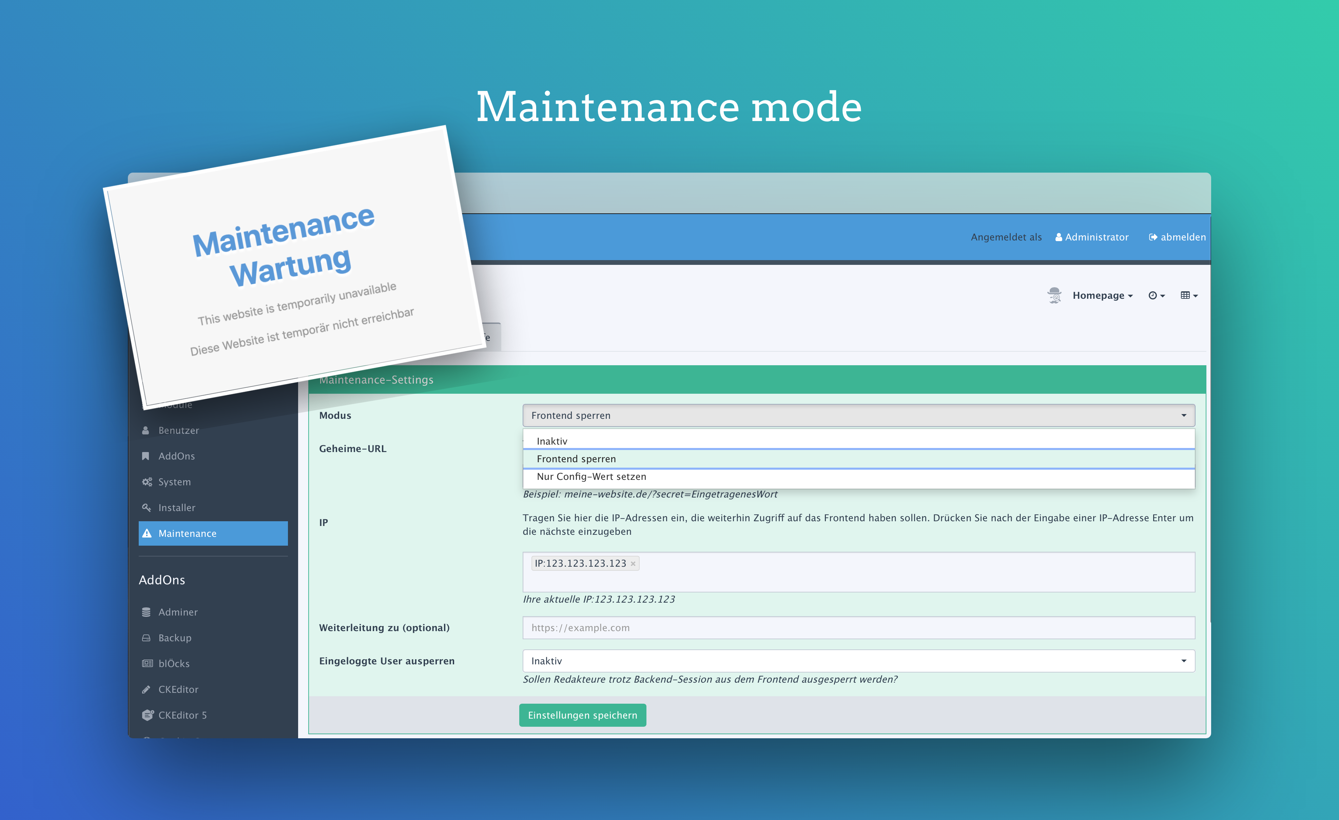
Task: Click the AddOns bookmark icon in sidebar
Action: [x=145, y=456]
